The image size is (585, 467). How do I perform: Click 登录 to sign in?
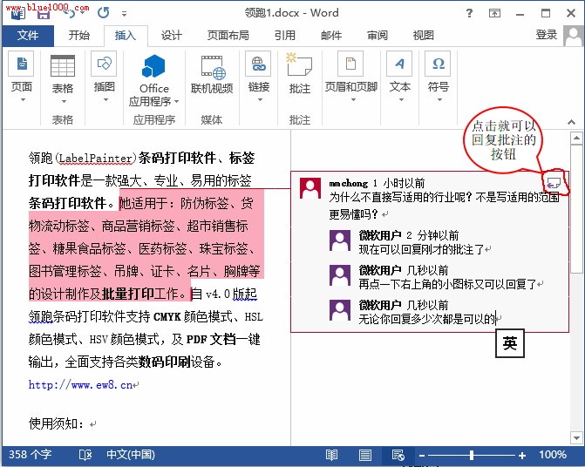point(546,35)
